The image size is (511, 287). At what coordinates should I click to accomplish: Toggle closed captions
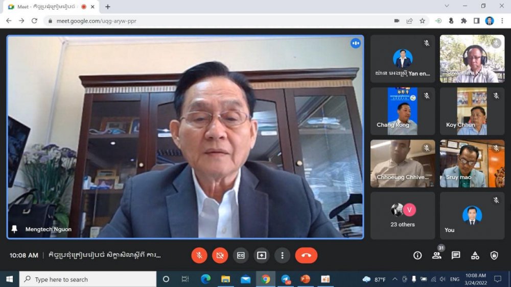coord(241,255)
